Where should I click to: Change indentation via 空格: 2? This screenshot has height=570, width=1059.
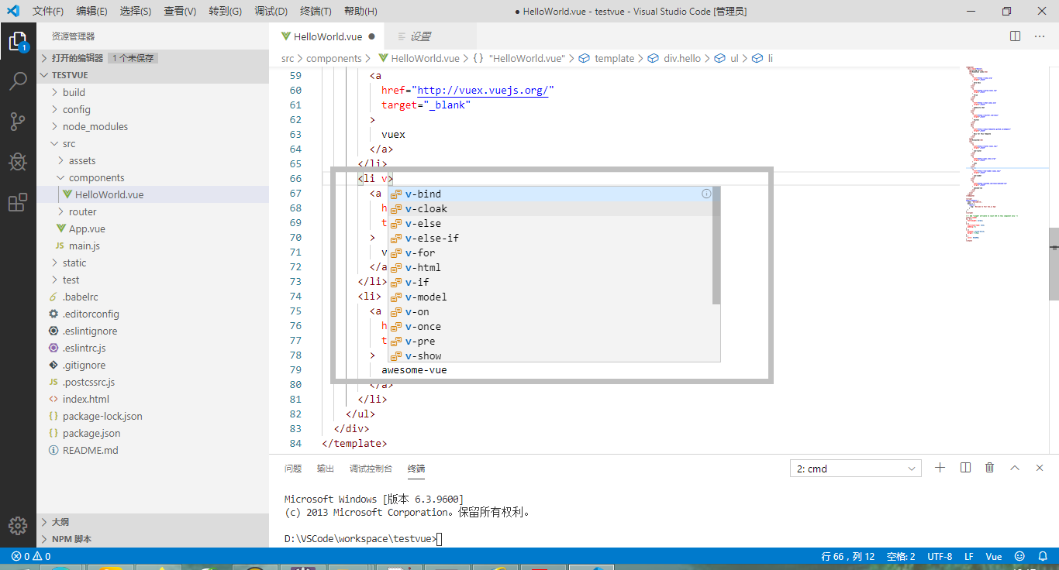pyautogui.click(x=901, y=556)
